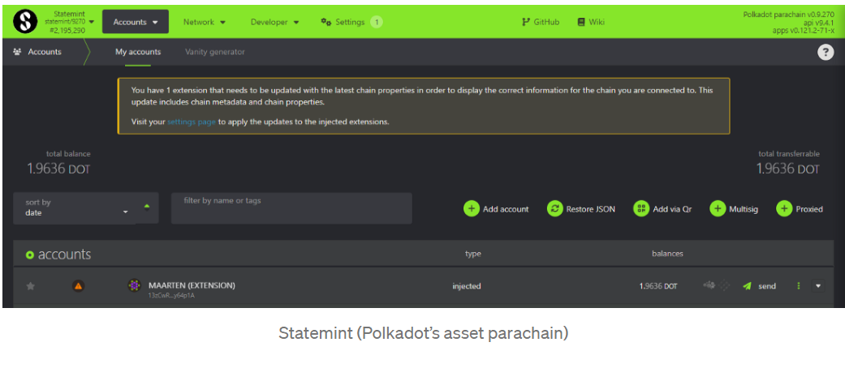Screen dimensions: 845x368
Task: Click the MAARTEN account identicon
Action: point(134,286)
